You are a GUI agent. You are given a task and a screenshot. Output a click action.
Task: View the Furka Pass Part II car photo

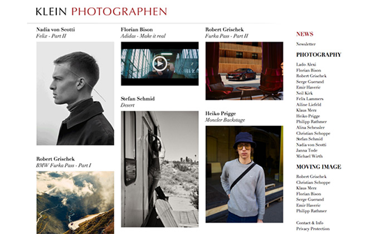click(x=244, y=71)
